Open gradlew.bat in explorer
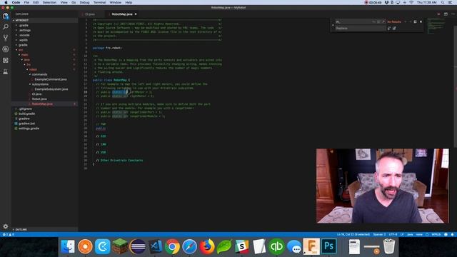Viewport: 457px width, 257px height. coord(26,124)
